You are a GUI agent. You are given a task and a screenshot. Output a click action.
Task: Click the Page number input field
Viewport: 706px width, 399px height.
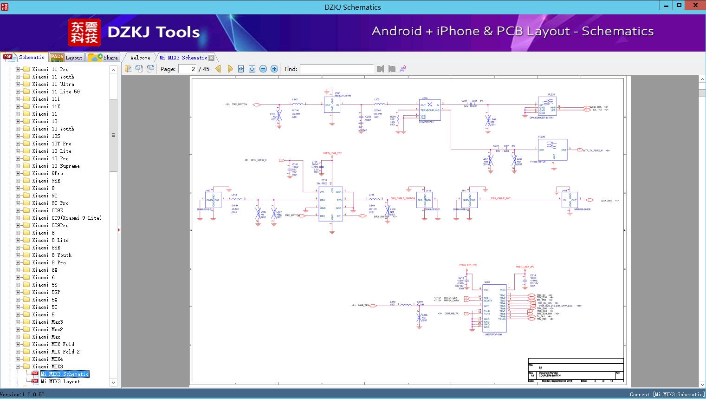tap(187, 69)
